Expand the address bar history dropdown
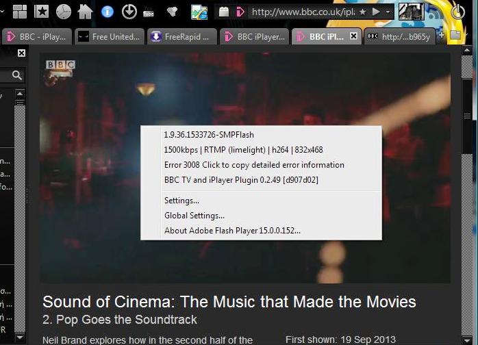The height and width of the screenshot is (345, 478). click(388, 12)
